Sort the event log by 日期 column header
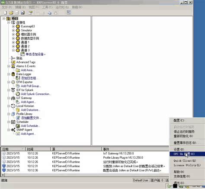This screenshot has height=189, width=205. [13, 149]
